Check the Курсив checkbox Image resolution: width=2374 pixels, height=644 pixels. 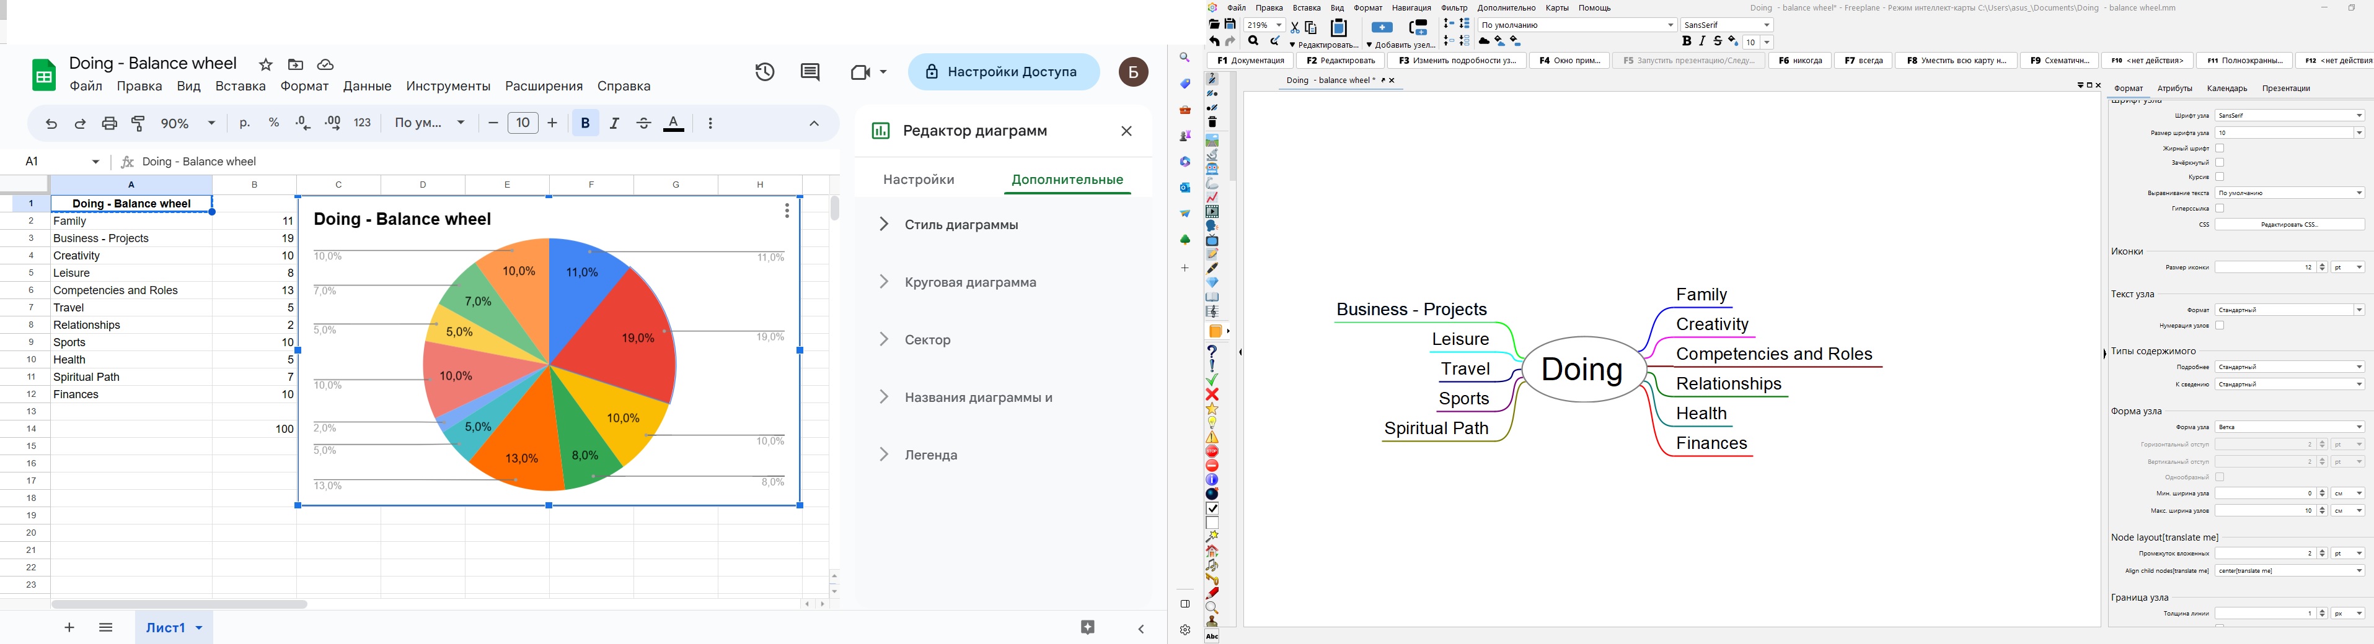tap(2220, 177)
